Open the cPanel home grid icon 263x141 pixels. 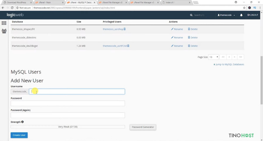coord(4,23)
